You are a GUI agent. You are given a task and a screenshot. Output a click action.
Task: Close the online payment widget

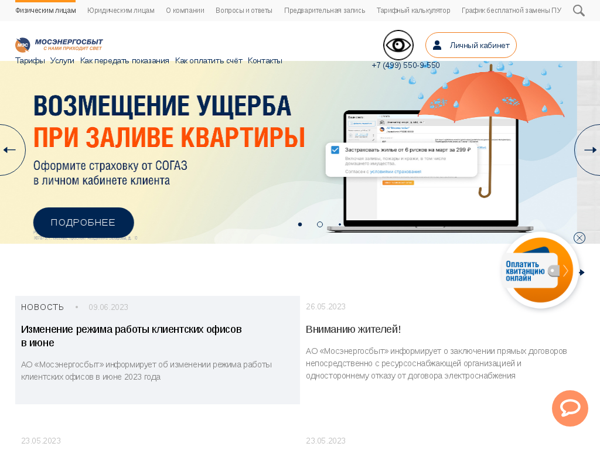tap(579, 238)
